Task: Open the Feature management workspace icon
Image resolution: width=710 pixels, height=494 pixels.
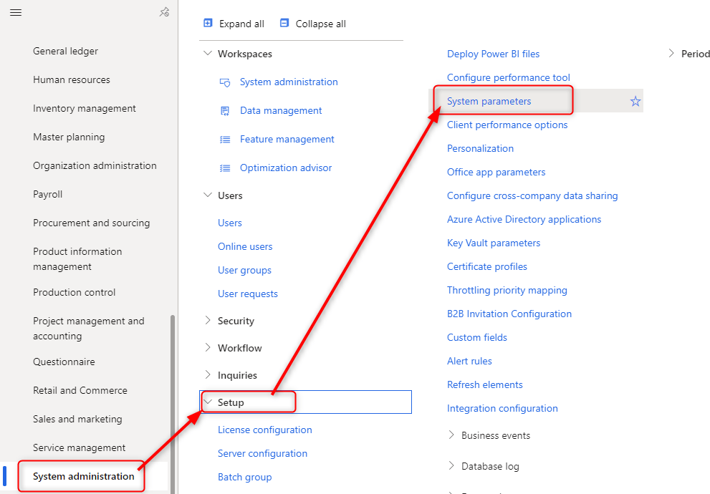Action: point(224,140)
